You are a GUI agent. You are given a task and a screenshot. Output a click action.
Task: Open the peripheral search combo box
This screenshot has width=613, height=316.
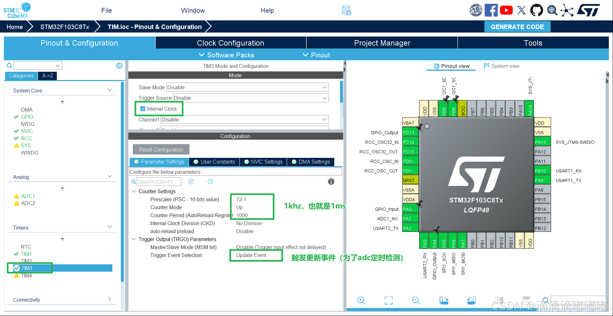(38, 66)
